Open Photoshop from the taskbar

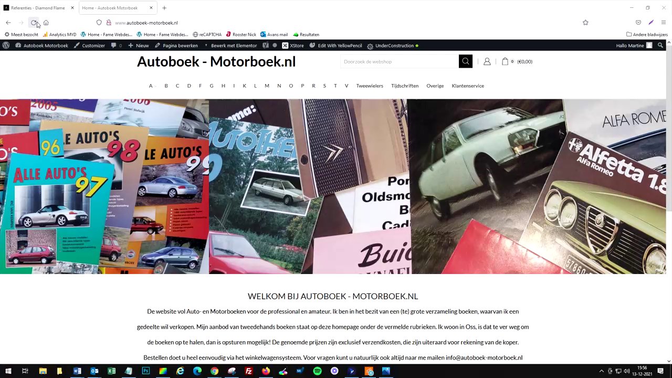pos(146,371)
